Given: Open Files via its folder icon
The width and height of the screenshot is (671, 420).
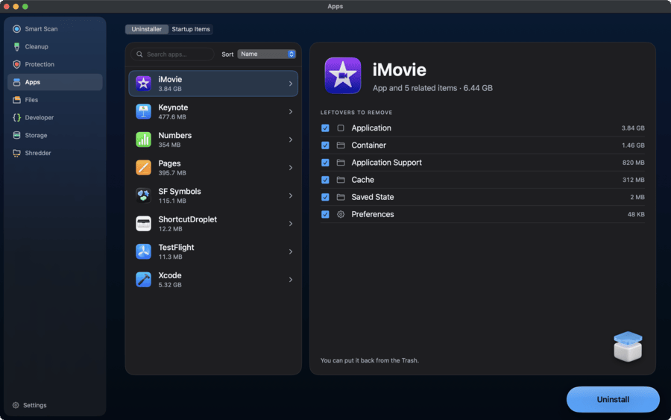Looking at the screenshot, I should pos(16,100).
